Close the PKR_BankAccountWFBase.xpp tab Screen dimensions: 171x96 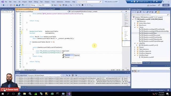(38, 9)
